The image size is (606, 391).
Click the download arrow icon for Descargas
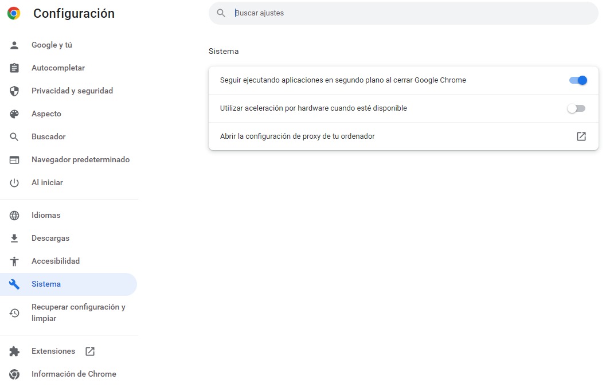[14, 238]
